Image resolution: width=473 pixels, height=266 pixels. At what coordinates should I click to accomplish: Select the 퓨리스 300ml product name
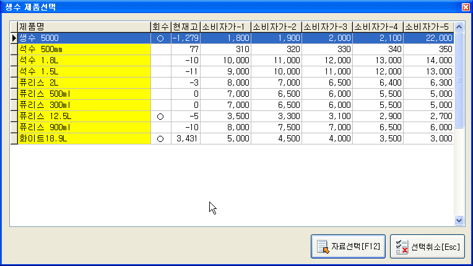pyautogui.click(x=84, y=105)
